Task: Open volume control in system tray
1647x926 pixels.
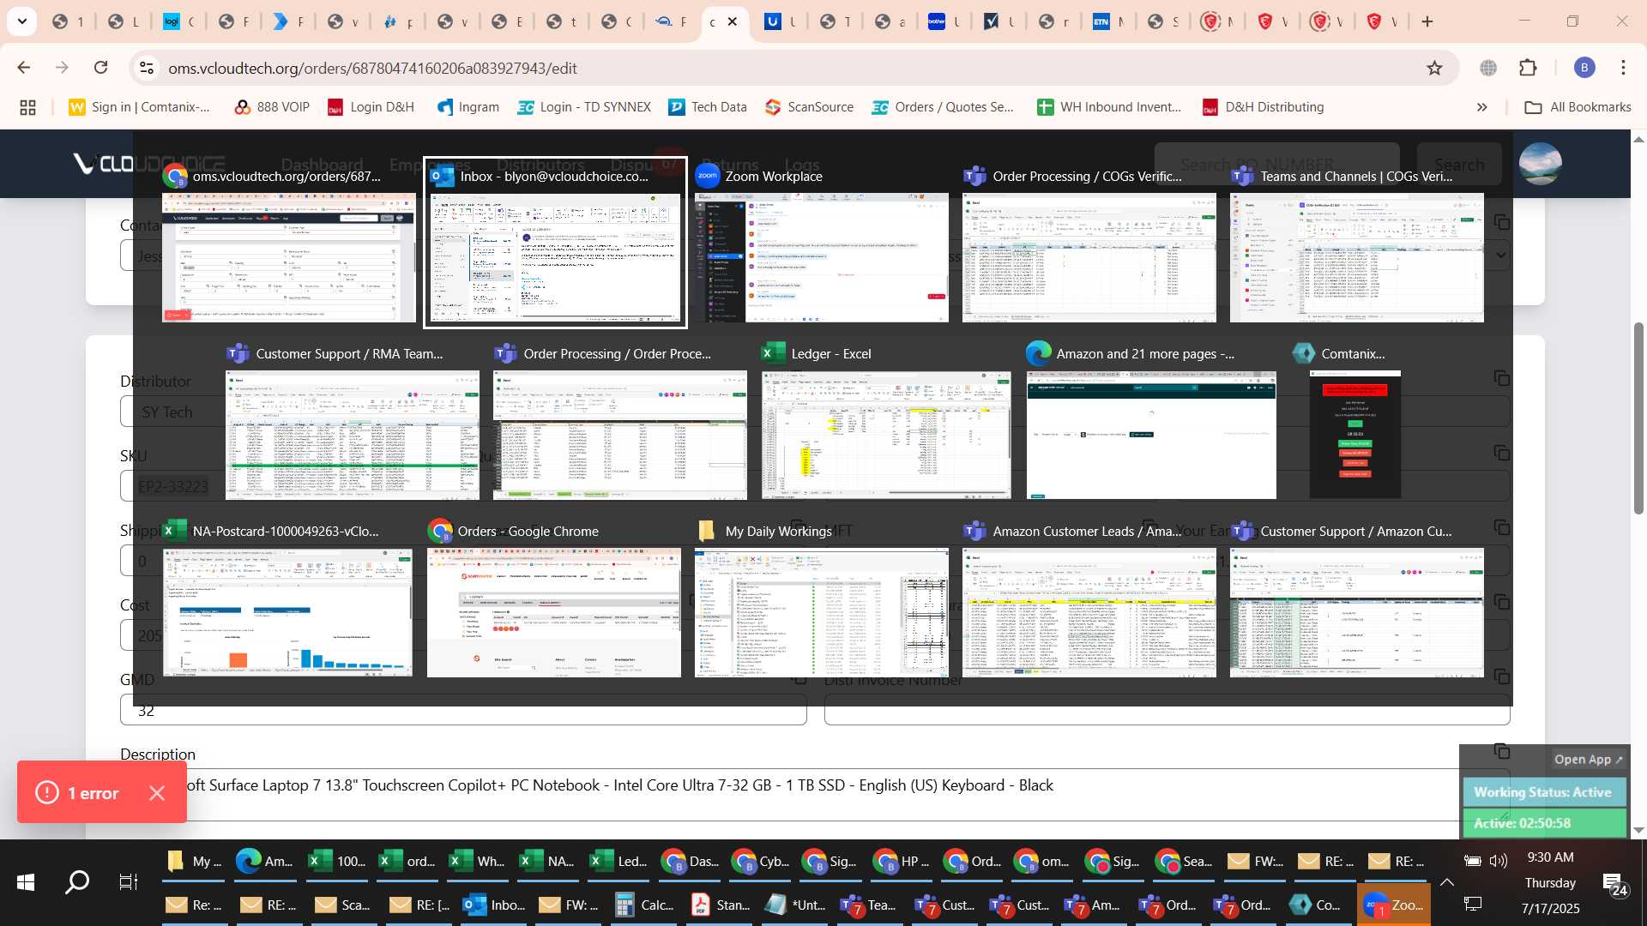Action: [1499, 861]
